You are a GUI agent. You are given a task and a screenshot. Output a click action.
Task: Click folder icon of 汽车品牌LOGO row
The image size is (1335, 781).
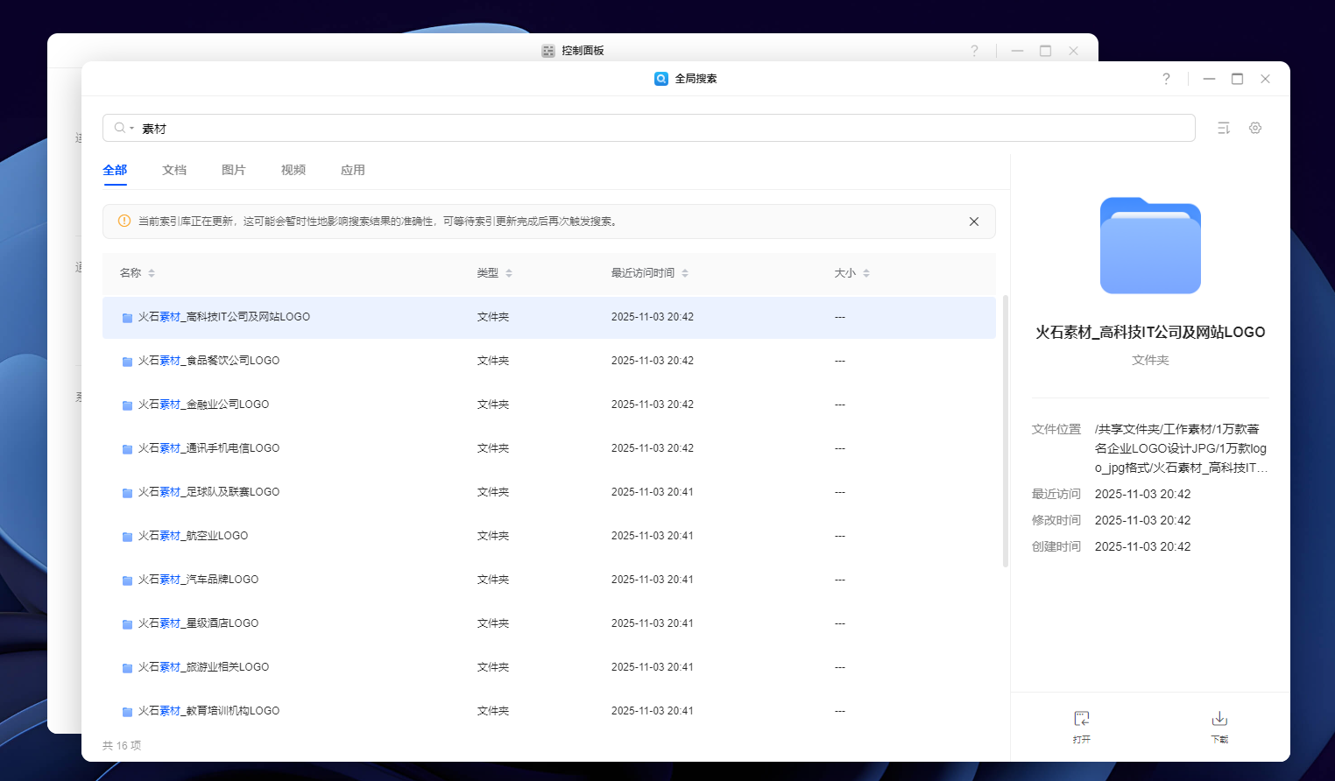tap(127, 580)
